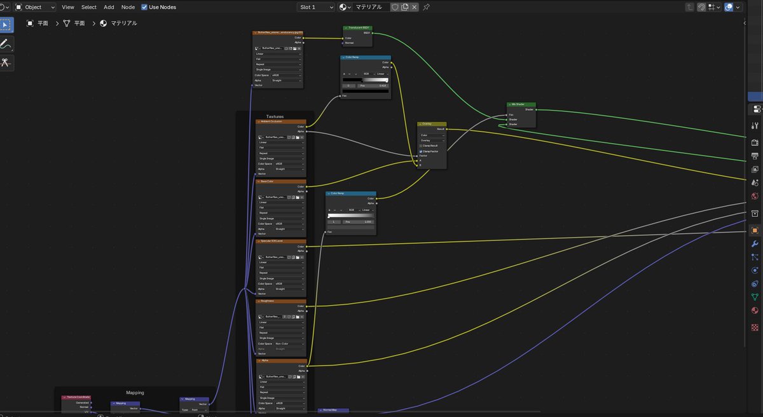Unlink the material with the X icon
763x417 pixels.
pos(415,7)
